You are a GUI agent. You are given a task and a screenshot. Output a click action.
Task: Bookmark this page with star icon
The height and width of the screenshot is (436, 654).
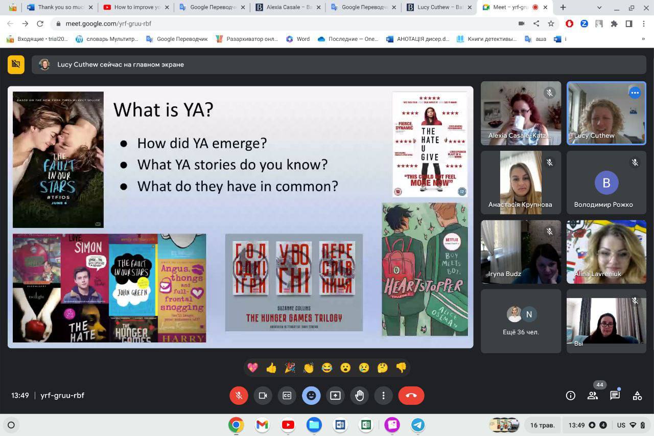551,24
